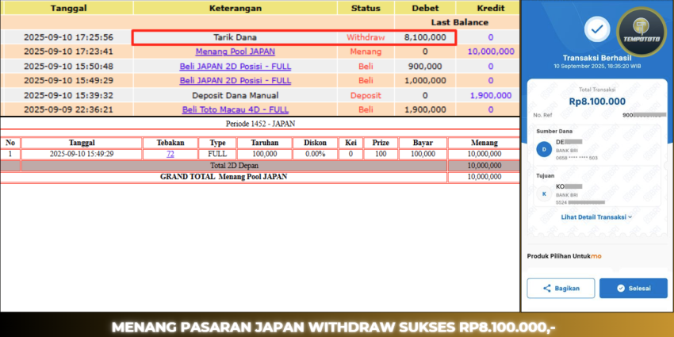Expand Lihat Detail Transaksi

[596, 217]
